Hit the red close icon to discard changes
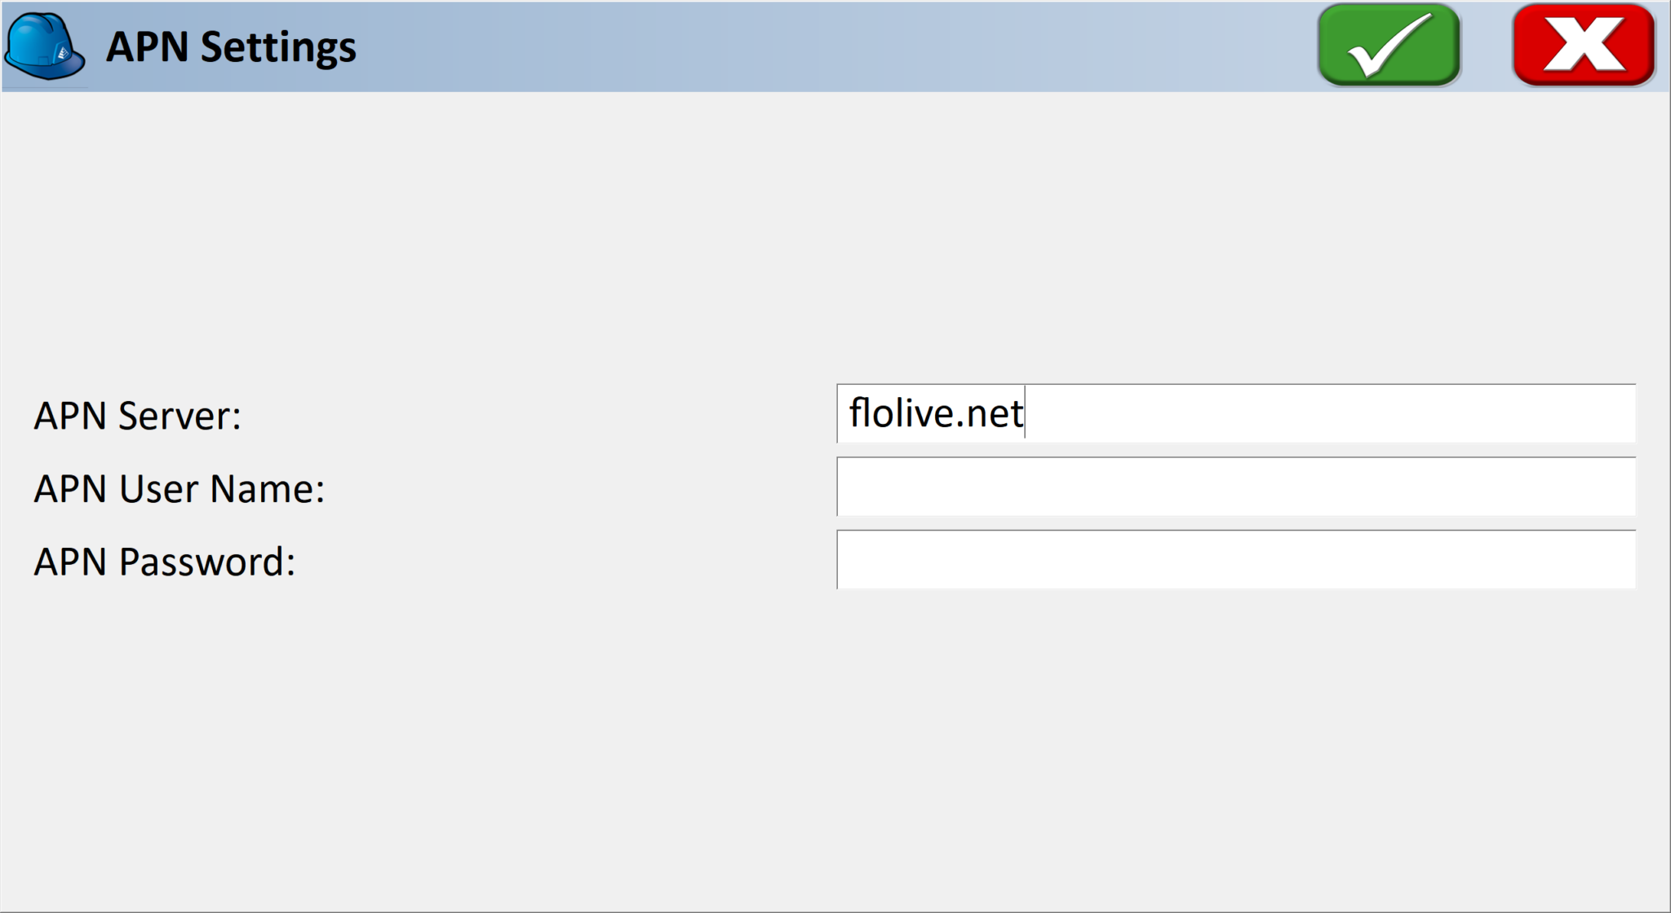 click(x=1583, y=46)
